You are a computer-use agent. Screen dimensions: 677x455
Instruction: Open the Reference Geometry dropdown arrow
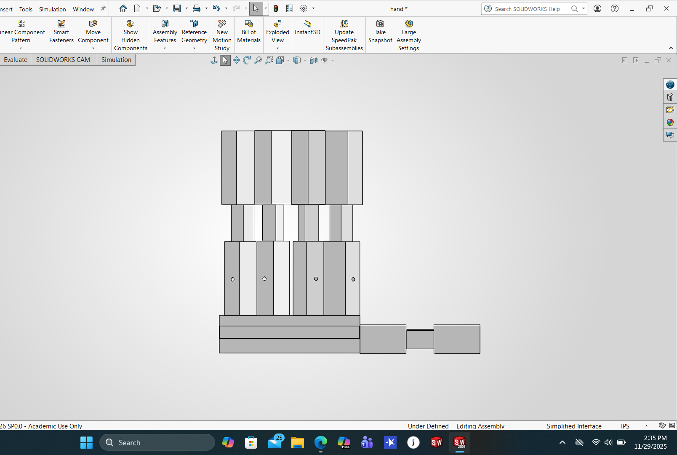194,48
